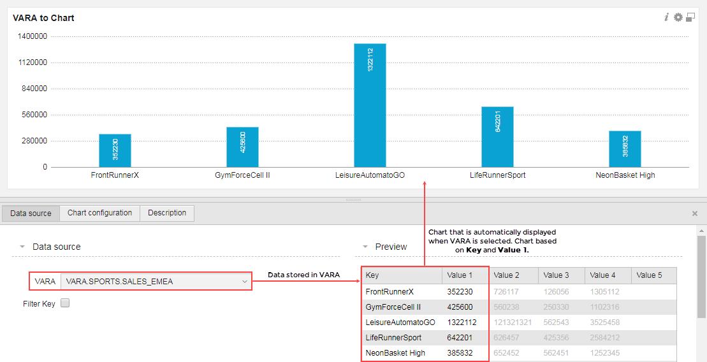Select the GymForceCell II table row key
Screen dimensions: 707x362
coord(393,307)
